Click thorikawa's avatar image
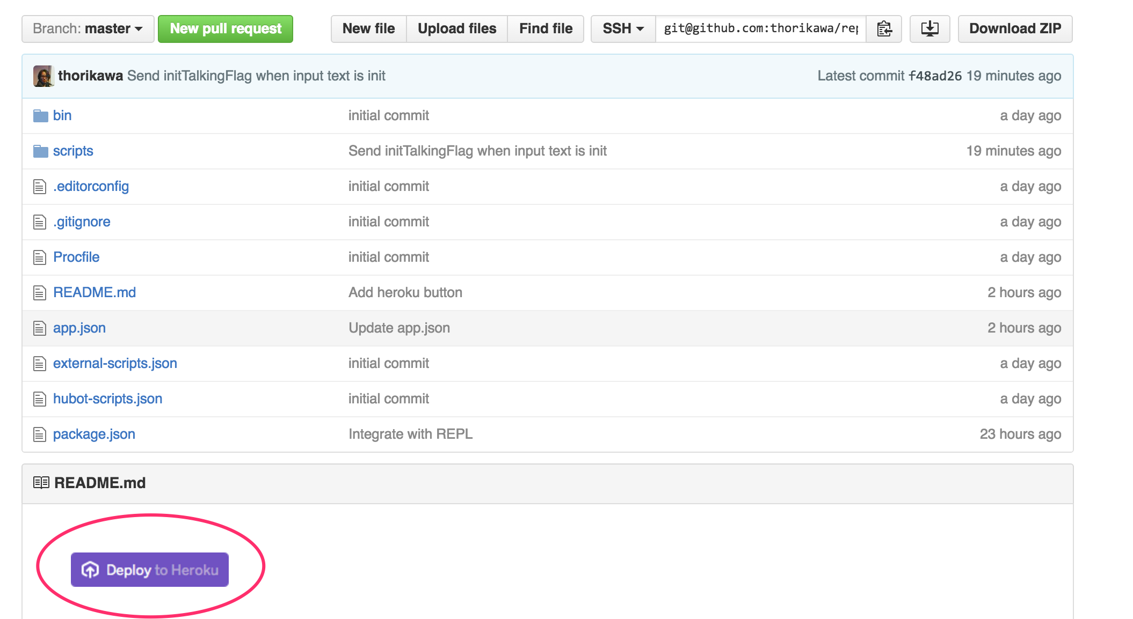This screenshot has height=619, width=1133. 43,76
